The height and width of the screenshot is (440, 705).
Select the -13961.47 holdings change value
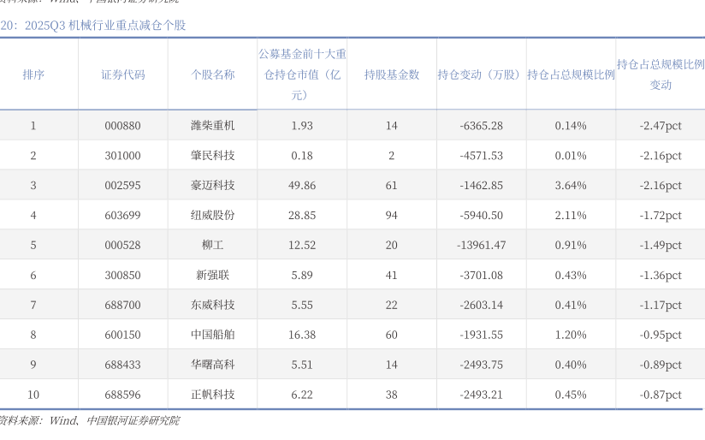[481, 246]
